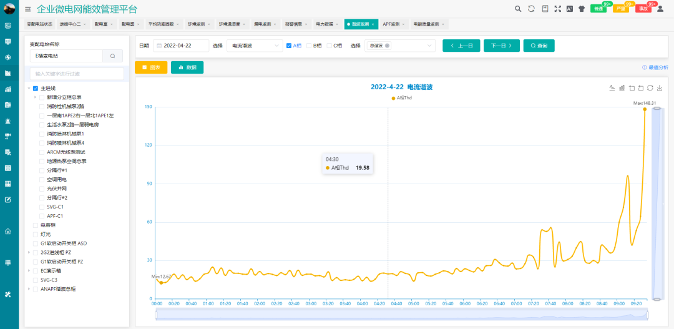
Task: Check the 空调用电 checkbox
Action: pyautogui.click(x=42, y=179)
